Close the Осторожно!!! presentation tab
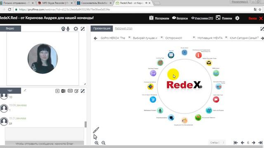 (194, 37)
